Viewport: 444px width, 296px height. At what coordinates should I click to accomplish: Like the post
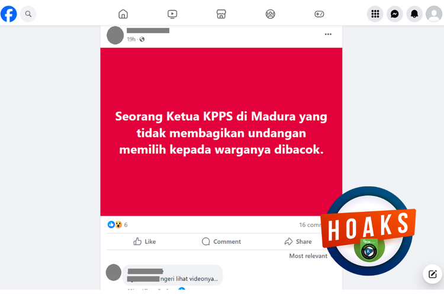click(x=144, y=242)
